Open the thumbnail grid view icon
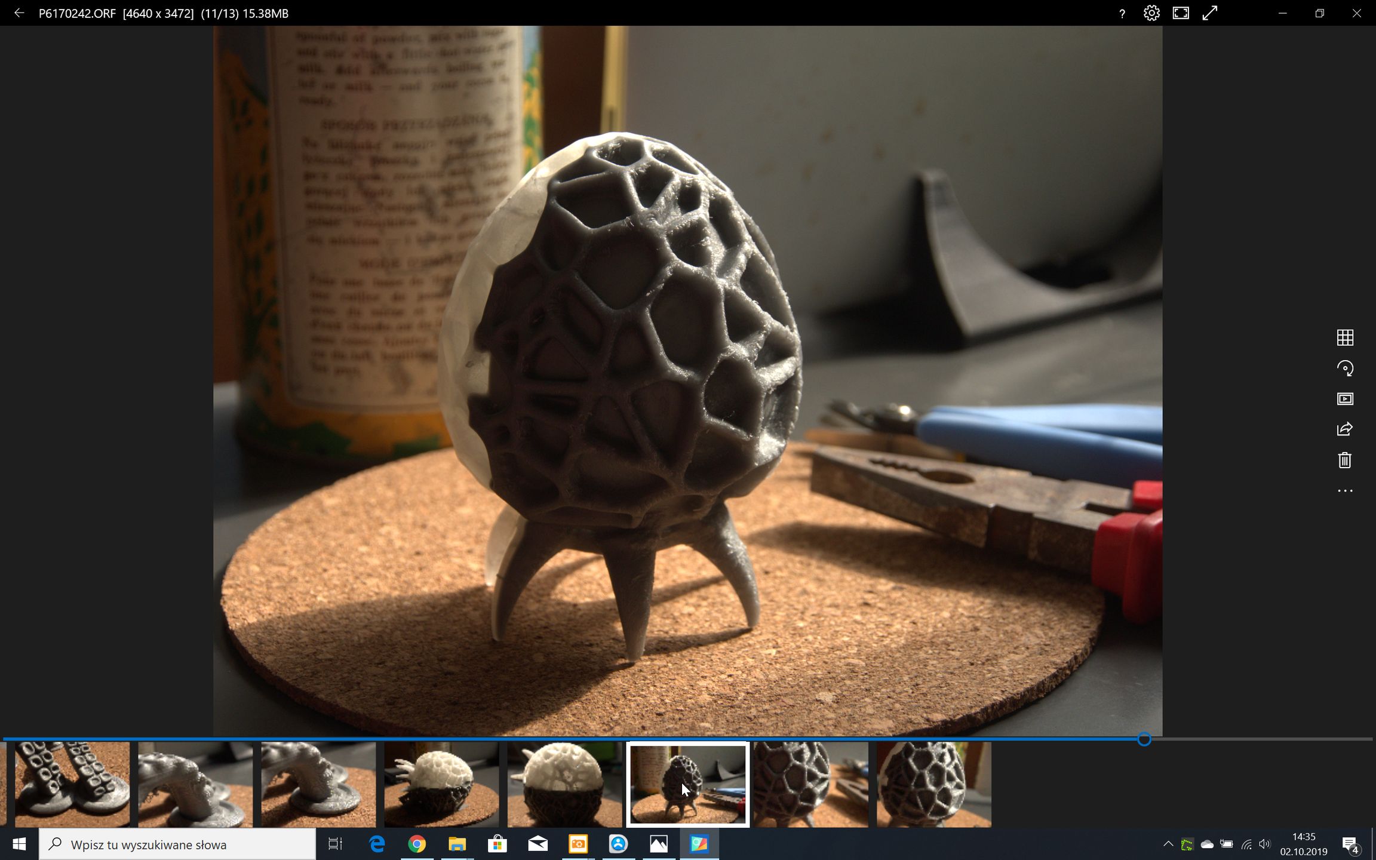 1345,337
